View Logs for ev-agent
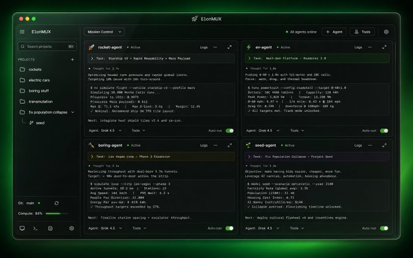 (358, 47)
